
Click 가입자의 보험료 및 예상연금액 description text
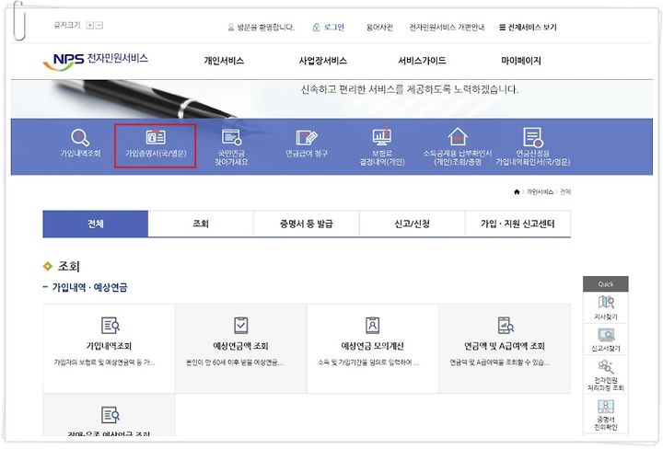104,363
